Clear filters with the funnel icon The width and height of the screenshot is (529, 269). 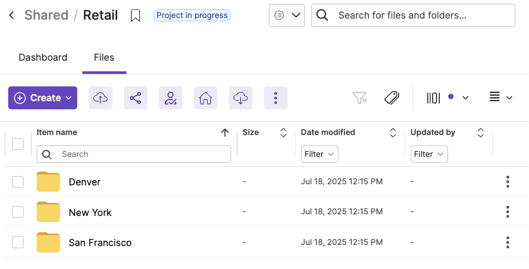[x=360, y=98]
